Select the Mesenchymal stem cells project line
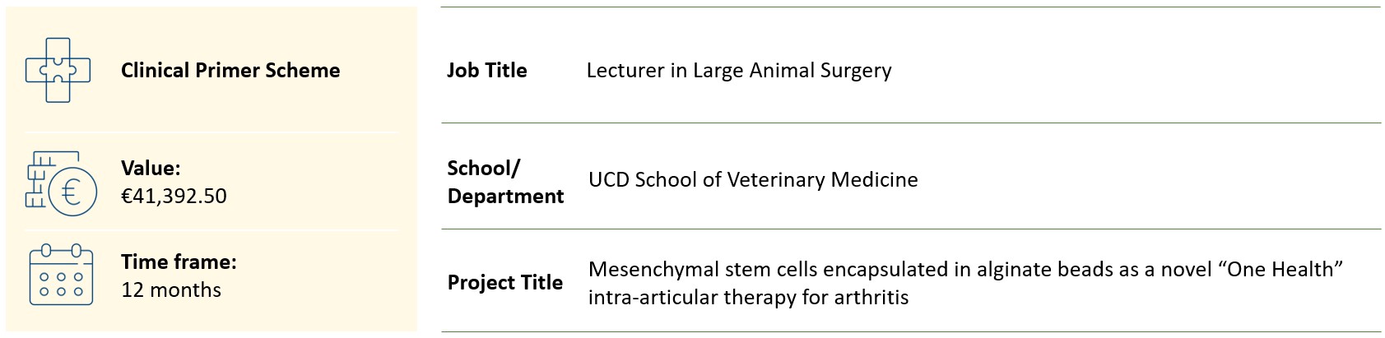This screenshot has height=338, width=1385. coord(966,270)
